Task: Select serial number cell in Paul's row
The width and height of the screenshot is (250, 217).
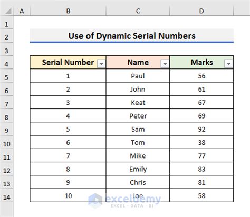Action: (x=68, y=76)
